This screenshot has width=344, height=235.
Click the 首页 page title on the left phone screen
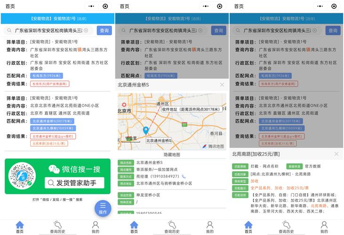tap(10, 7)
